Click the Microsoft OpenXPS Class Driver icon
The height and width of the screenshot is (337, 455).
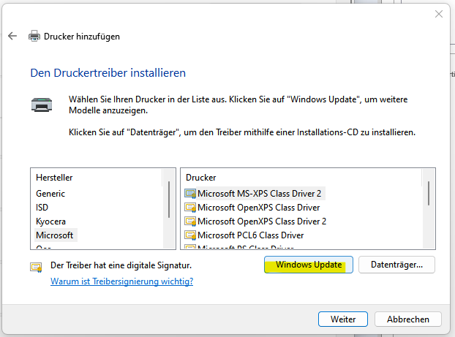pyautogui.click(x=190, y=208)
